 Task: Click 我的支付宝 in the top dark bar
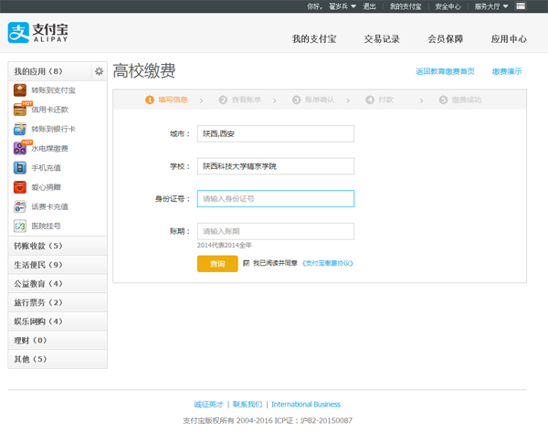pyautogui.click(x=406, y=6)
